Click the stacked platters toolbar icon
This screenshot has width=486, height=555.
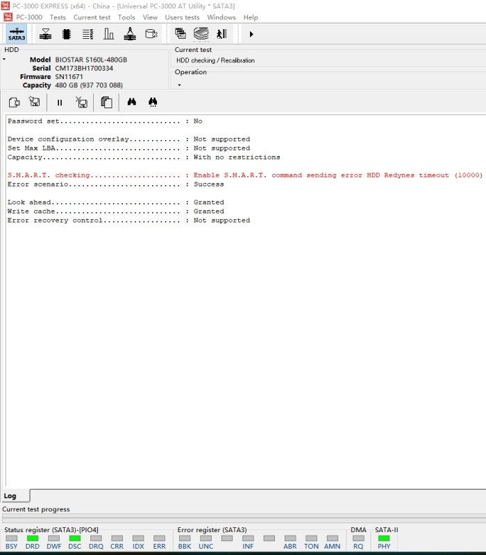[x=201, y=34]
